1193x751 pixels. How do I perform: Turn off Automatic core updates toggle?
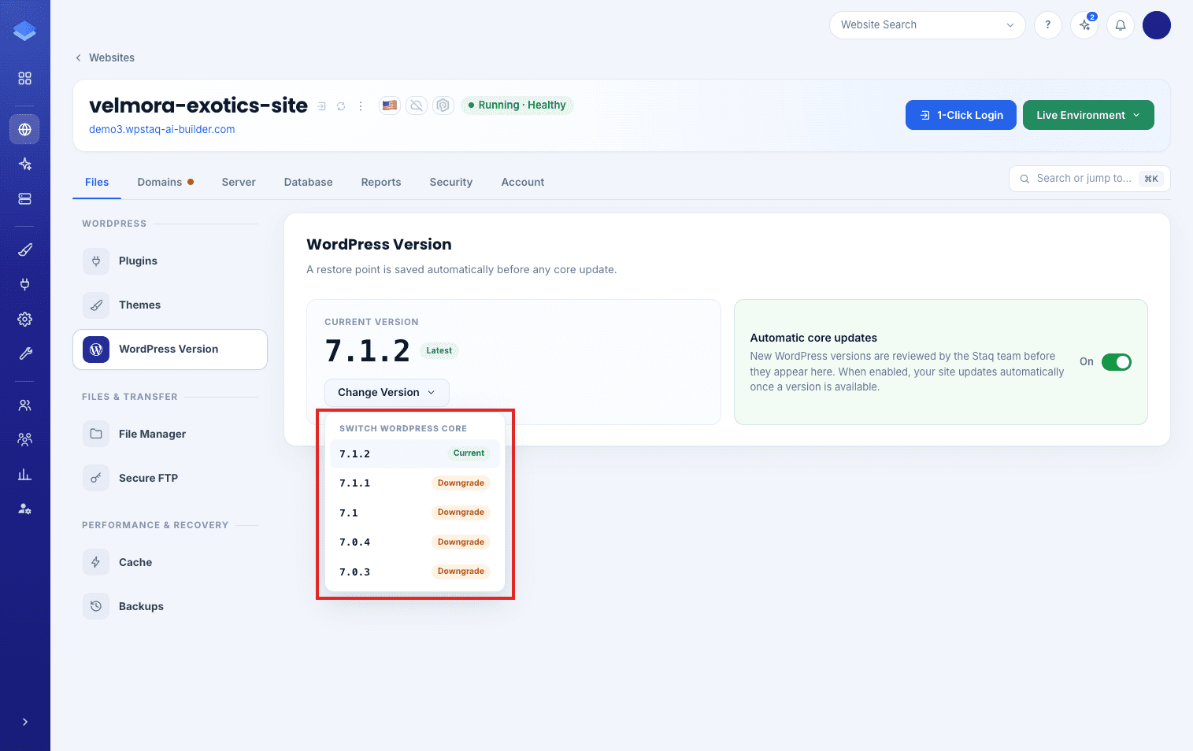1116,362
